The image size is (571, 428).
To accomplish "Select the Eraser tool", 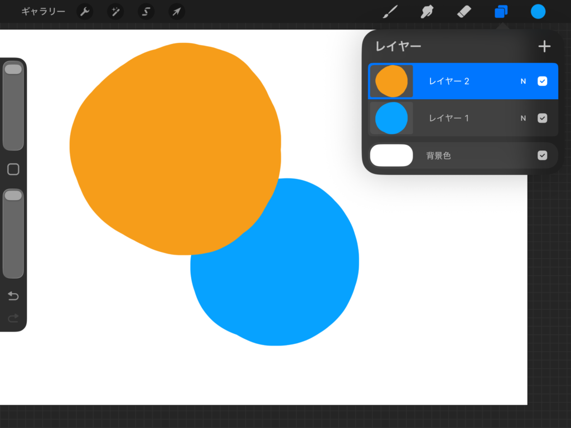I will 464,12.
